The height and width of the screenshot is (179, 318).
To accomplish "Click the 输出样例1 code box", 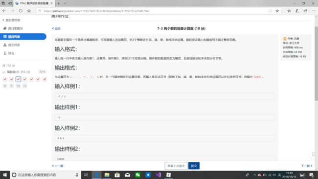I will 165,117.
